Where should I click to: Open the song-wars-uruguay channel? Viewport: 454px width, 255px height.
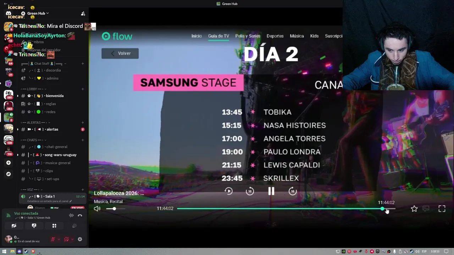tap(52, 155)
